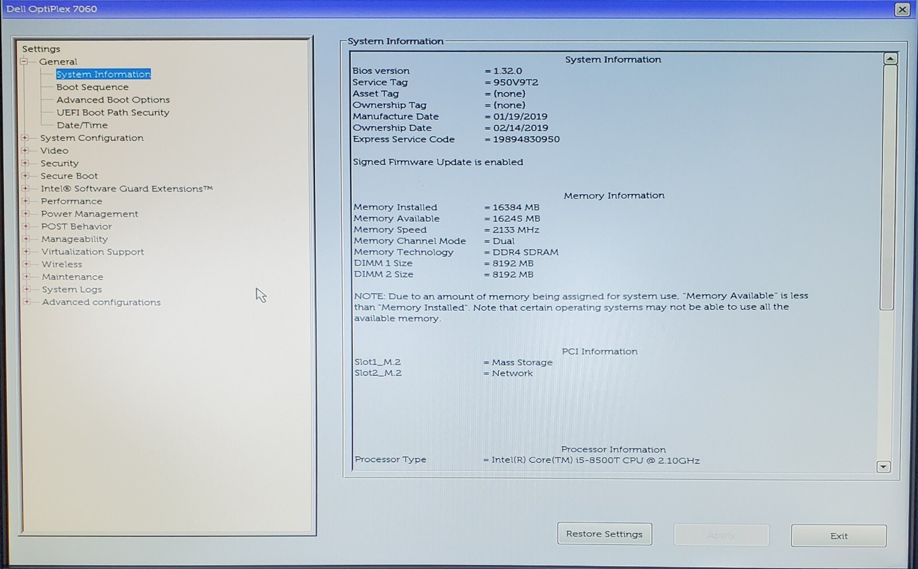Select the Advanced configurations label
Viewport: 918px width, 569px height.
pyautogui.click(x=101, y=302)
